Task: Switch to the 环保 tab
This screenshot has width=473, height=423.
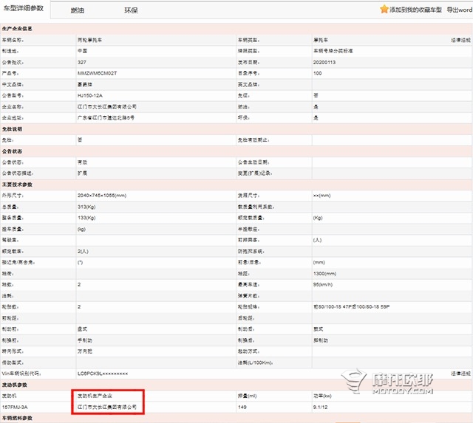Action: click(x=131, y=10)
